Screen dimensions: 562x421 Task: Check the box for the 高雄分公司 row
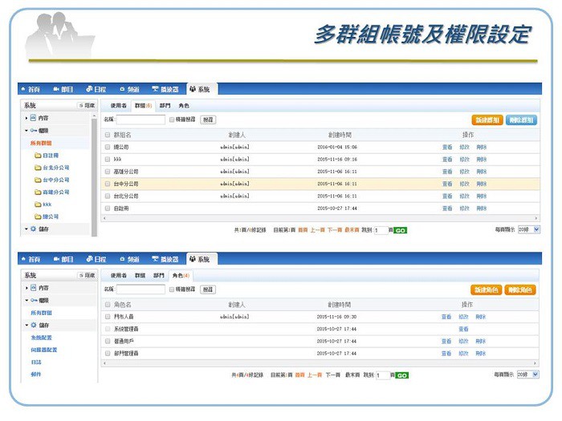pyautogui.click(x=108, y=171)
